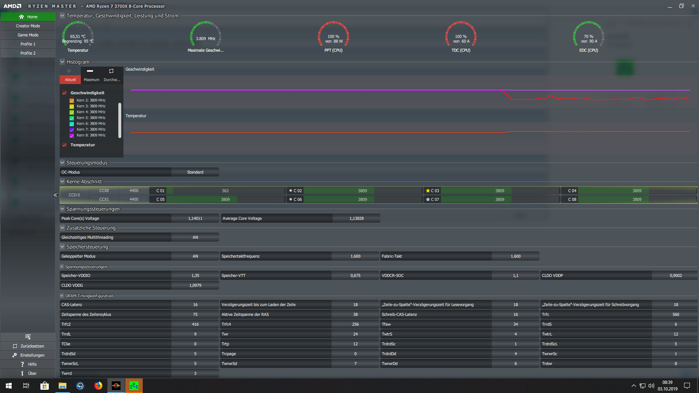Collapse the Kerne-Abschnitt section

pos(62,182)
